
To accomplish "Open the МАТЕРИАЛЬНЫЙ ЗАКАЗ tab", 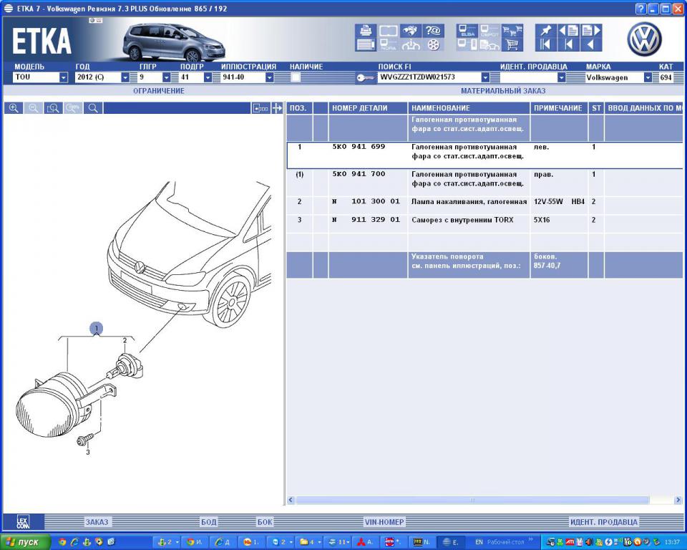I will coord(503,91).
